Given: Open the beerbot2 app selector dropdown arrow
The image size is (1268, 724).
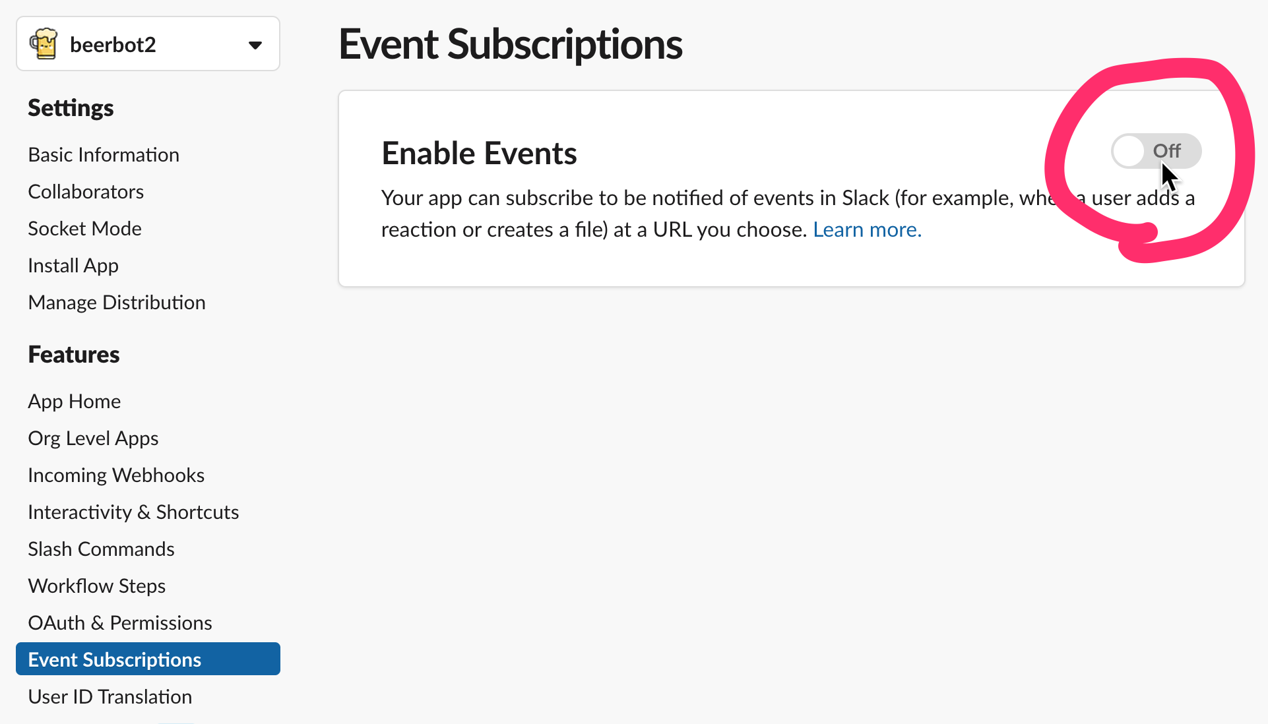Looking at the screenshot, I should coord(255,45).
